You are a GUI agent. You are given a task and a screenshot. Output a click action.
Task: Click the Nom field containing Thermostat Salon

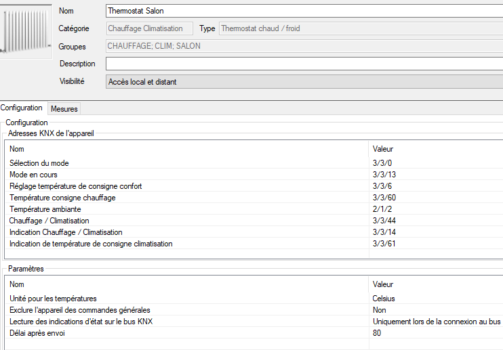click(x=304, y=11)
